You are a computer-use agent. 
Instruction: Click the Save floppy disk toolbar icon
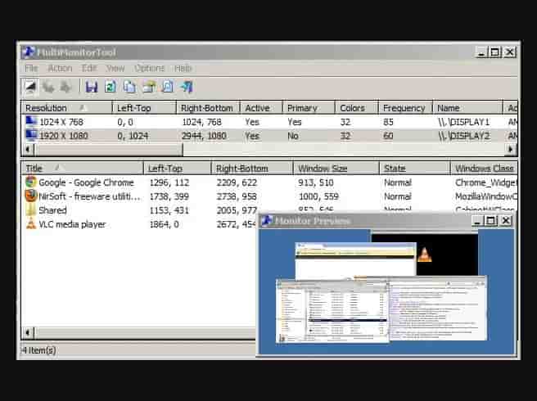[x=92, y=87]
